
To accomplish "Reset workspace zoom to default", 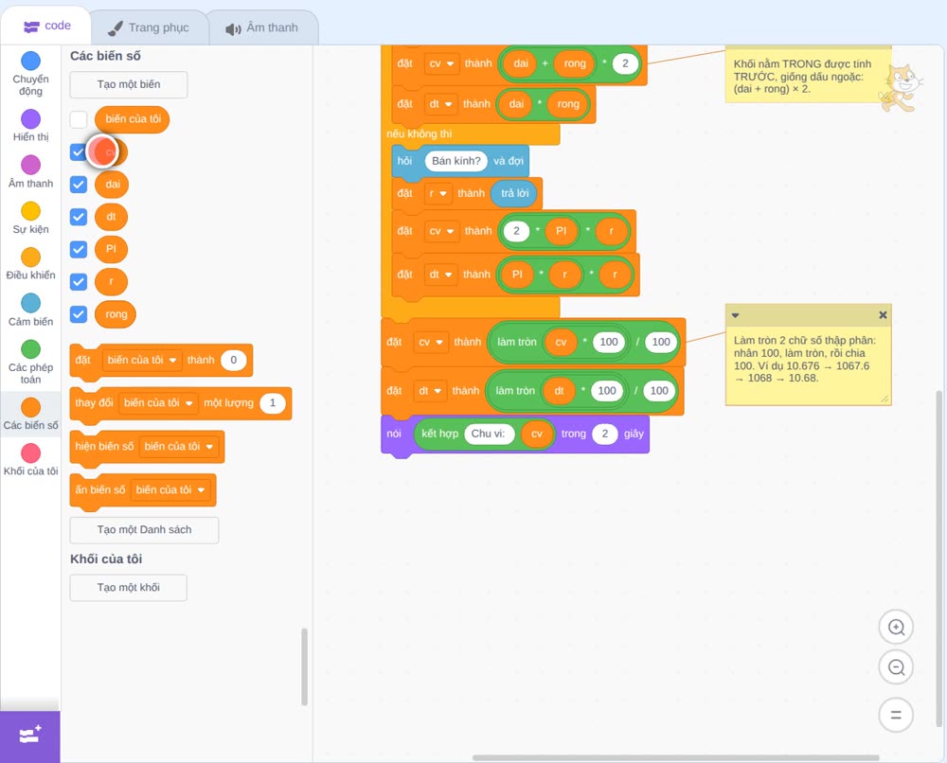I will click(x=896, y=715).
